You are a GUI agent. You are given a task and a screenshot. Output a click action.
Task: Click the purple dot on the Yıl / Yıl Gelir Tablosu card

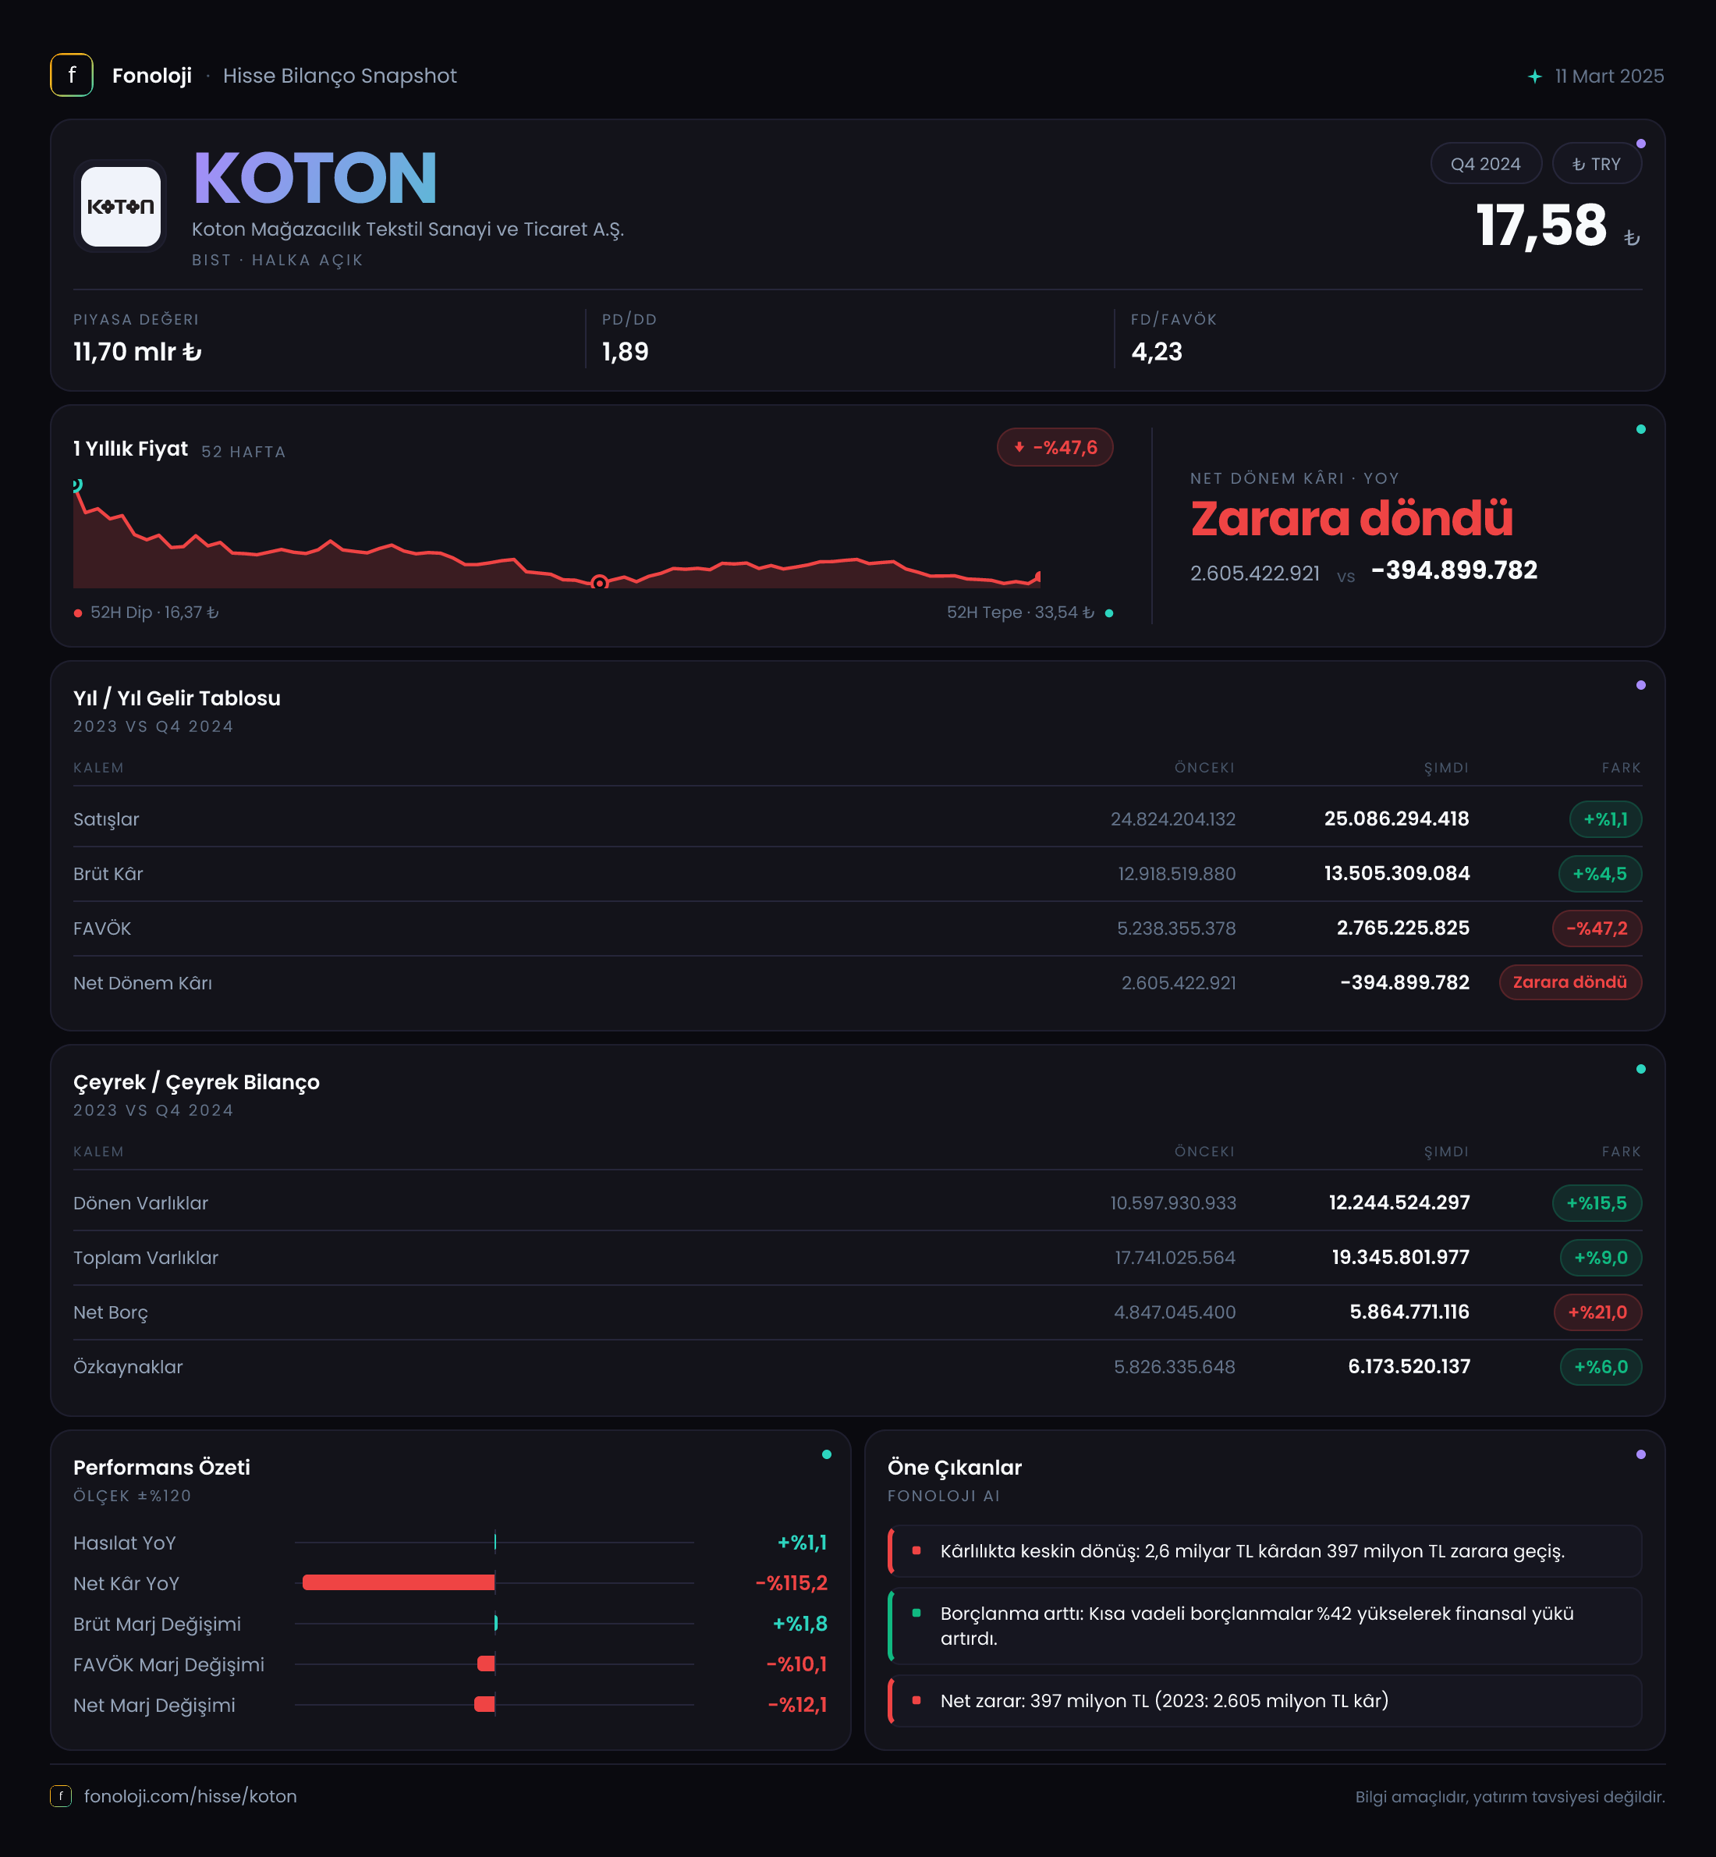pyautogui.click(x=1641, y=686)
